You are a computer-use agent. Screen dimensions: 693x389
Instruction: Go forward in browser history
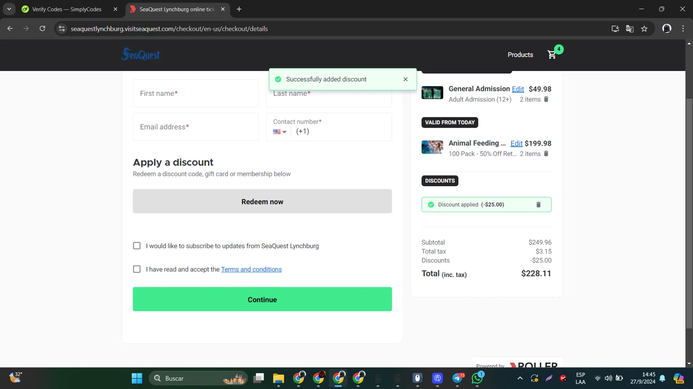[x=26, y=29]
